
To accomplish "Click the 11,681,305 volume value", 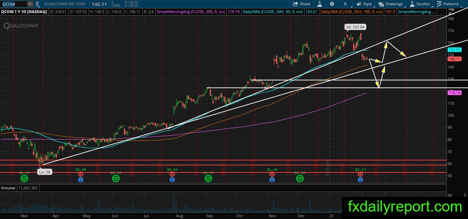I will pos(28,188).
